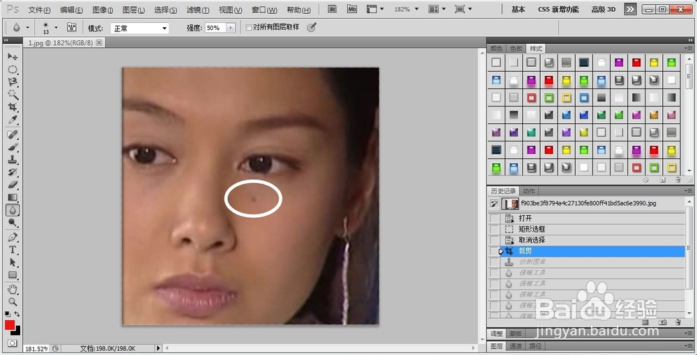
Task: Select the Zoom tool
Action: [x=13, y=302]
